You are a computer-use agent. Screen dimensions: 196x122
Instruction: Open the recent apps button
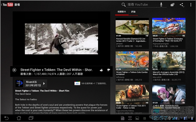click(31, 118)
